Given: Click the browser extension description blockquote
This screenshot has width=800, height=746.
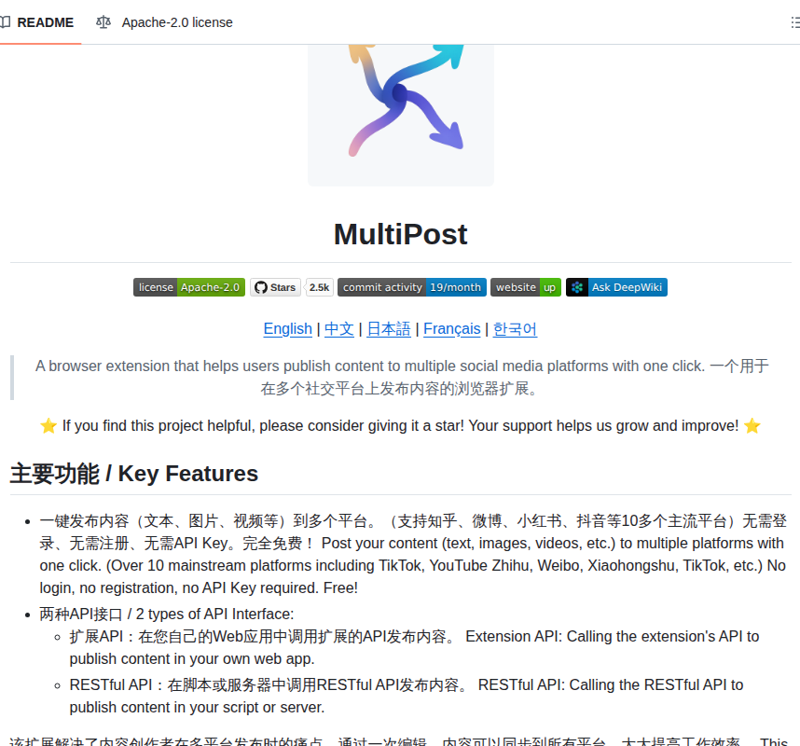Looking at the screenshot, I should point(401,378).
